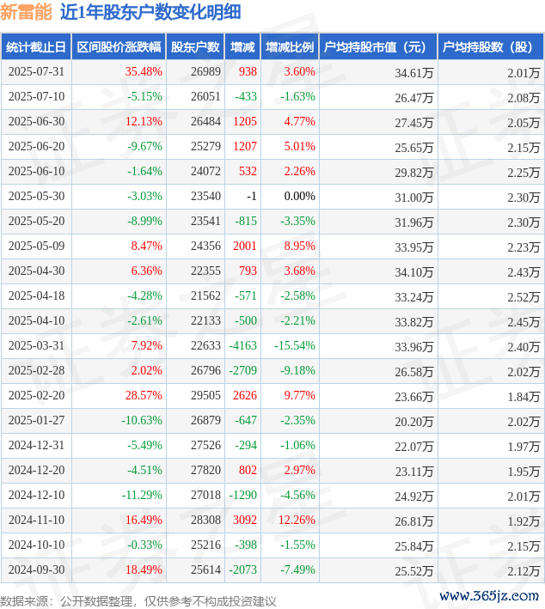This screenshot has width=545, height=609.
Task: Click the ratio value 4.77%
Action: 299,122
